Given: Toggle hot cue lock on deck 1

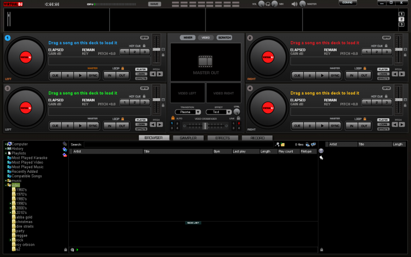Looking at the screenshot, I should point(144,46).
